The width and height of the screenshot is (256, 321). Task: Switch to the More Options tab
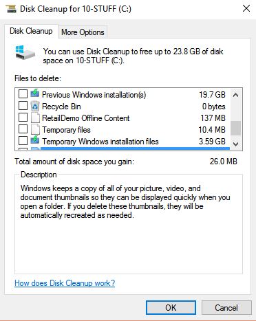click(x=83, y=32)
